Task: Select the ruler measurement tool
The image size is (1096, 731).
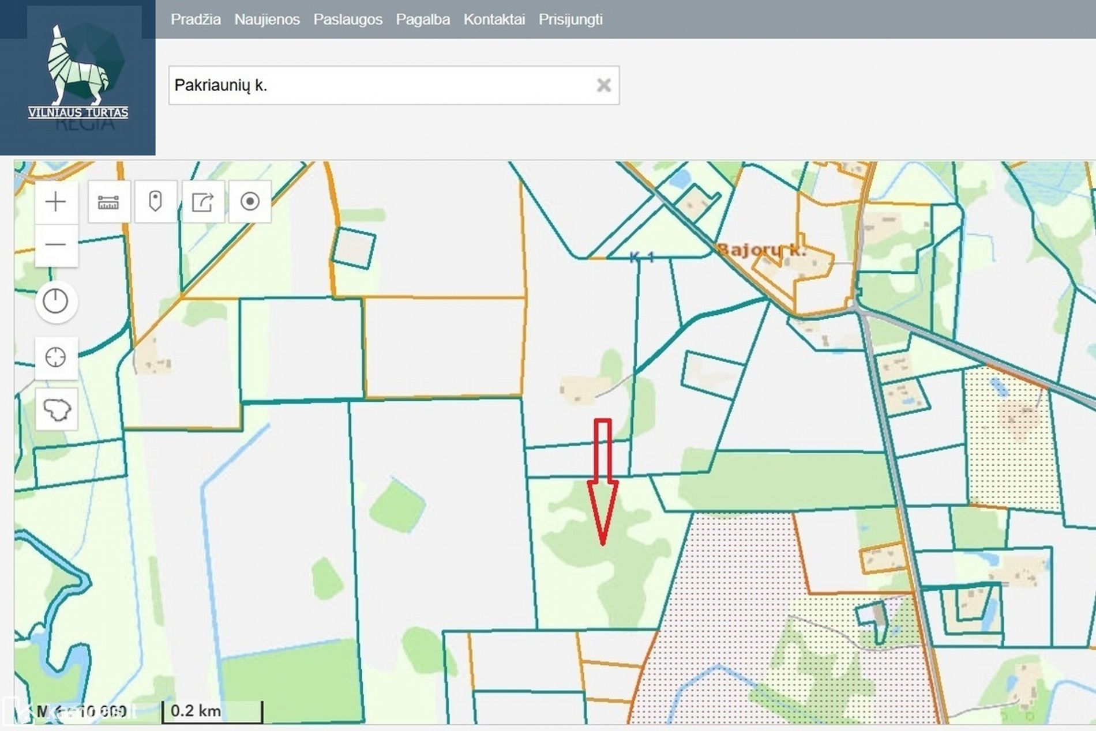Action: pos(108,202)
